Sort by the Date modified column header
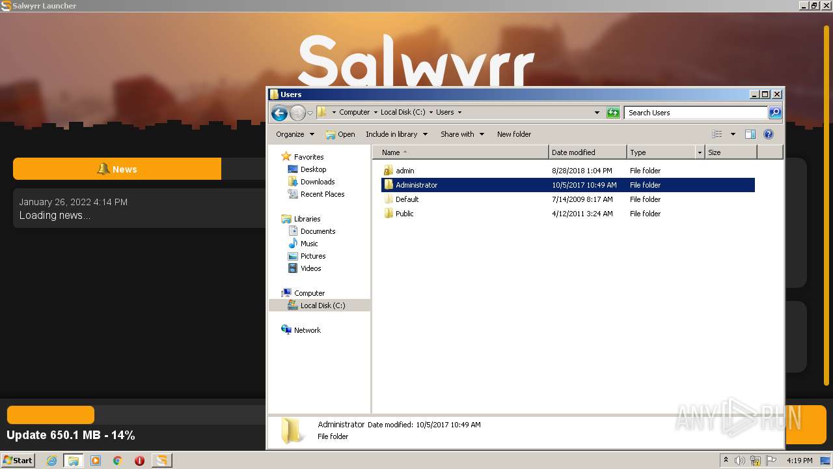Screen dimensions: 833x469 (x=588, y=152)
